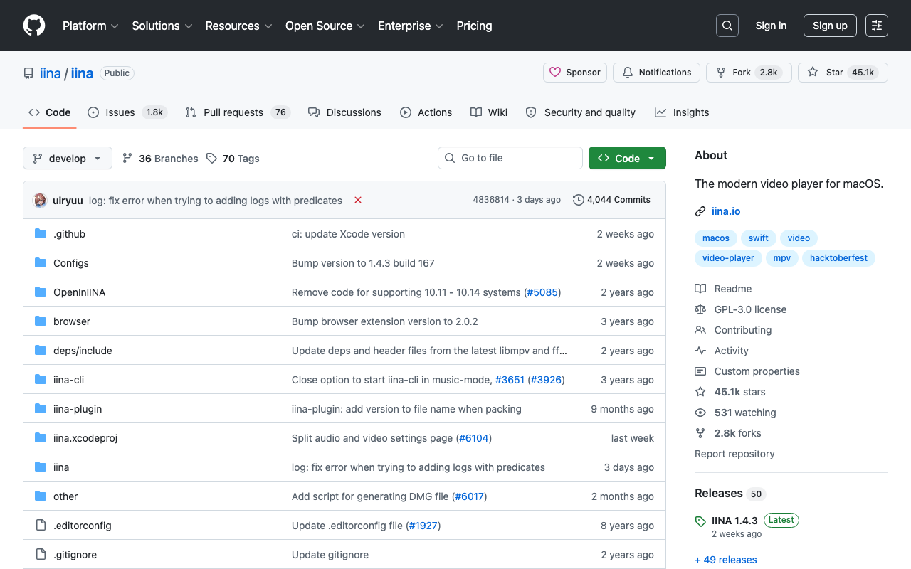Click the iina-cli folder icon
911x569 pixels.
[41, 380]
